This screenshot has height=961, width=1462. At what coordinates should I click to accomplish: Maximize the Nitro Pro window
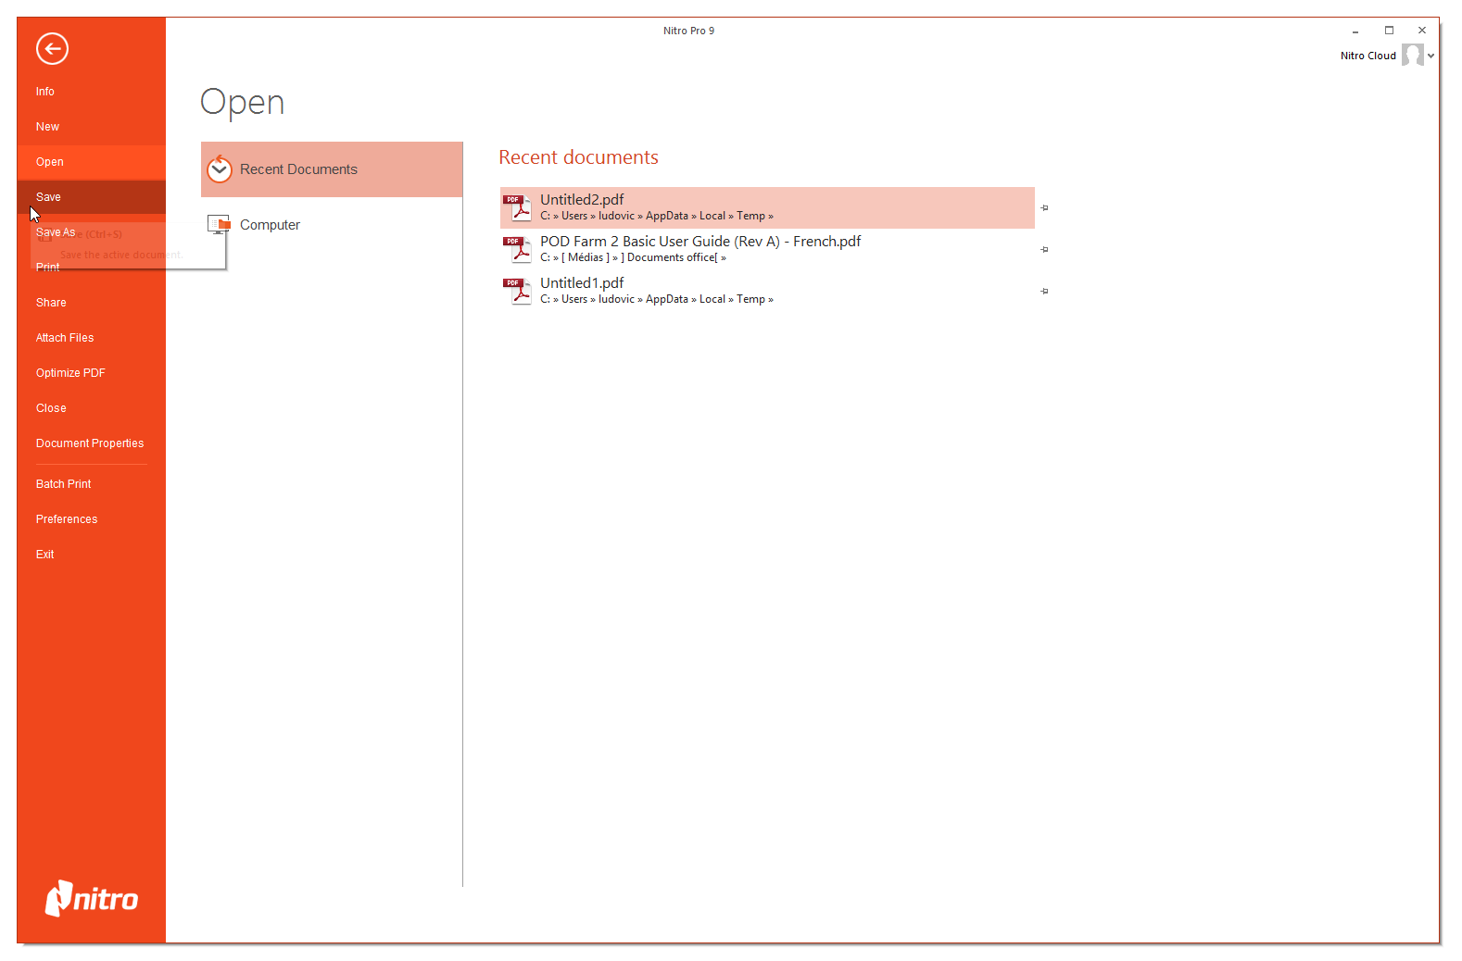(1389, 31)
